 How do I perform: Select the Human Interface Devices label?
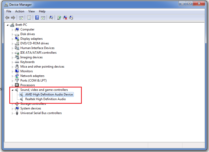pos(37,48)
